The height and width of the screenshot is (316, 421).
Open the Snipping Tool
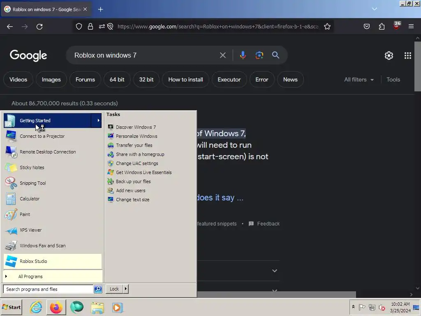[53, 183]
